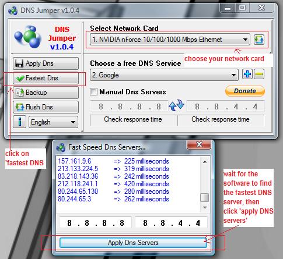The image size is (283, 259).
Task: Click the refresh network card list icon
Action: pos(259,40)
